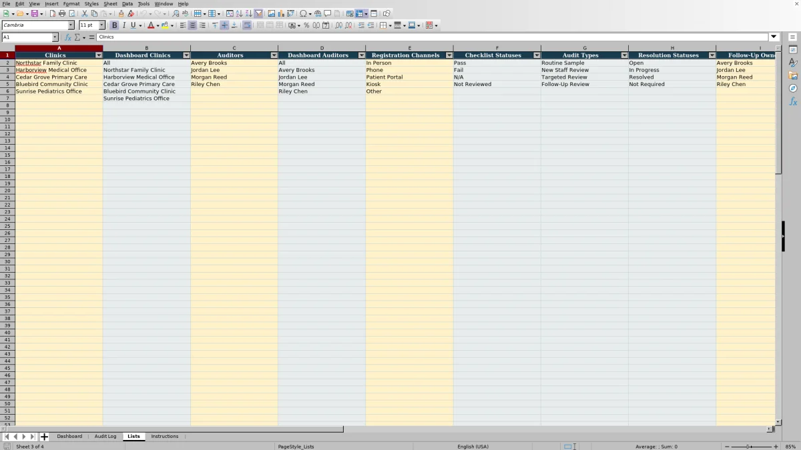The width and height of the screenshot is (801, 450).
Task: Switch to the Instructions sheet tab
Action: (165, 437)
